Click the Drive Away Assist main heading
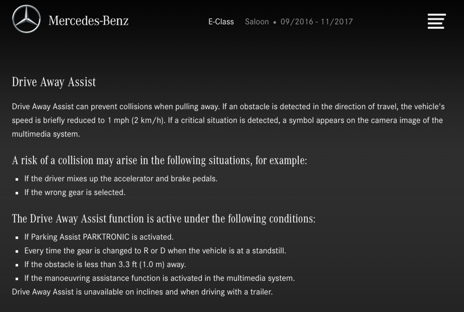464x312 pixels. tap(54, 82)
